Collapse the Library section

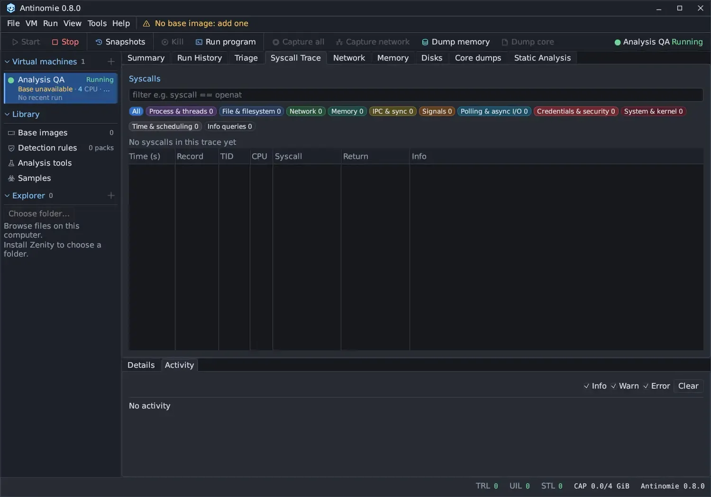tap(7, 114)
